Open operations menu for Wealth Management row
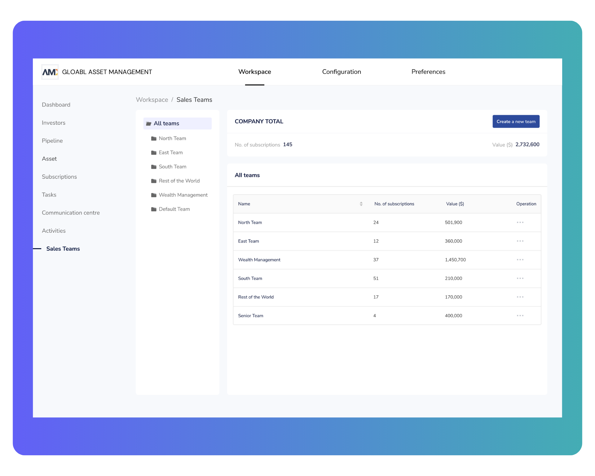Image resolution: width=595 pixels, height=476 pixels. click(520, 260)
